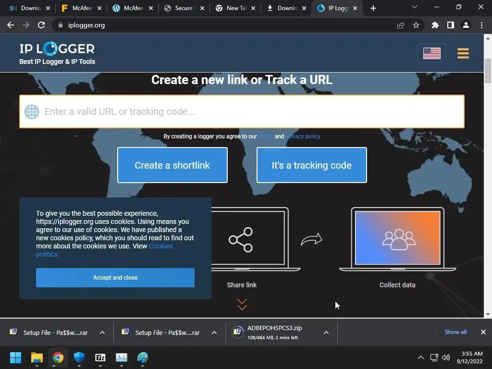Open 7-Zip from taskbar
492x369 pixels.
[100, 357]
